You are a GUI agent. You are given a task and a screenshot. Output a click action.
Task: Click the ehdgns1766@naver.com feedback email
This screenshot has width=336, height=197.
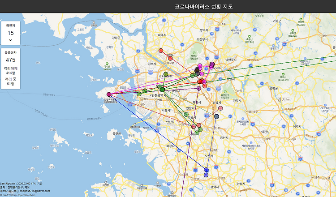[34, 191]
